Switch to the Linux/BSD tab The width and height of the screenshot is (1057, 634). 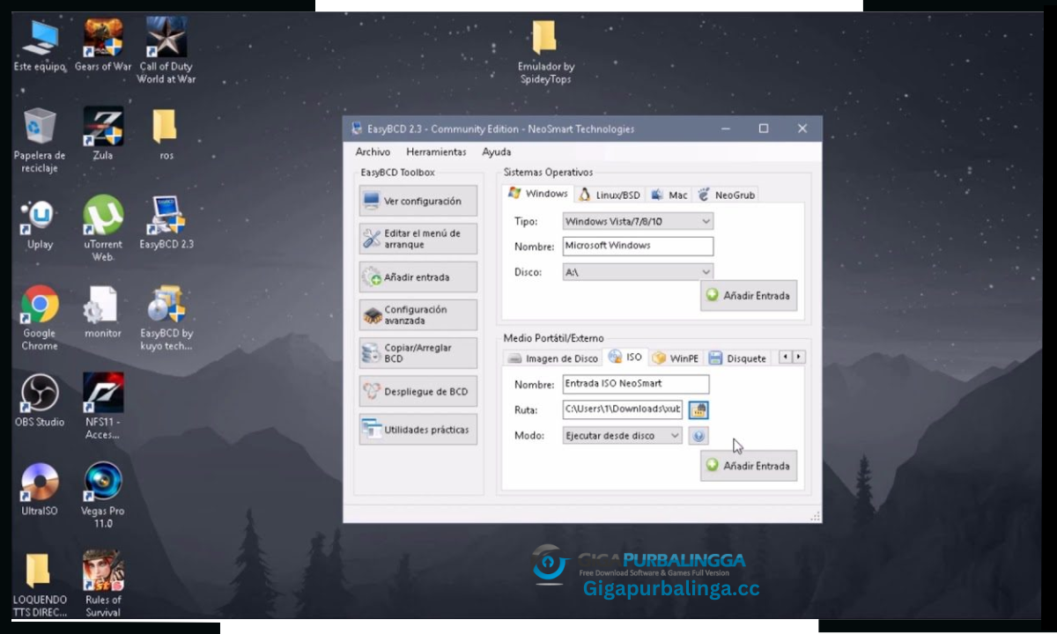pyautogui.click(x=610, y=195)
